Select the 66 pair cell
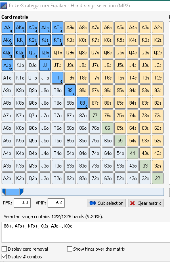The height and width of the screenshot is (262, 170). click(x=108, y=128)
